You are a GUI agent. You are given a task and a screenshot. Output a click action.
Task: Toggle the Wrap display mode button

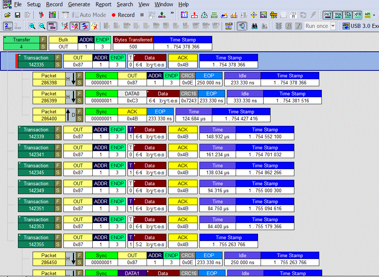tap(52, 26)
